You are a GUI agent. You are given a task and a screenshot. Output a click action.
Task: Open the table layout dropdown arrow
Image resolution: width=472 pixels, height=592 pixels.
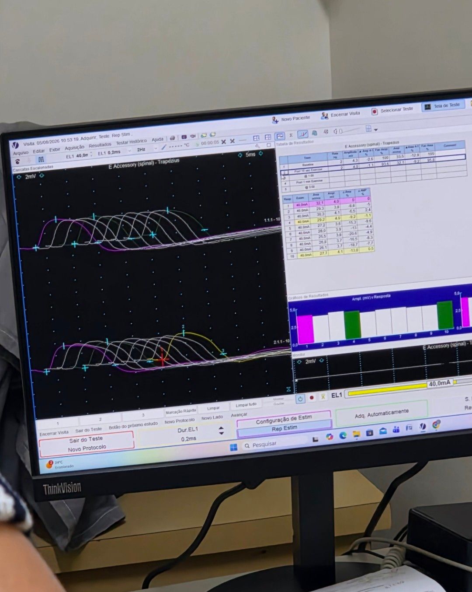376,130
